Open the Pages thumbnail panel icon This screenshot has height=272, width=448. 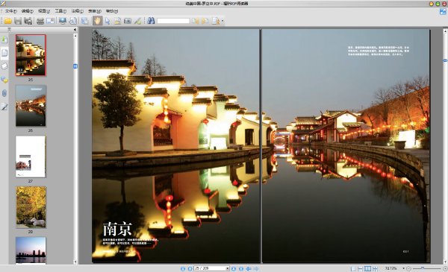click(4, 53)
